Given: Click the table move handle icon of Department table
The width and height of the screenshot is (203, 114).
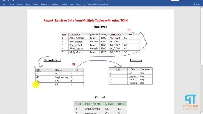Looking at the screenshot, I should coord(34,67).
